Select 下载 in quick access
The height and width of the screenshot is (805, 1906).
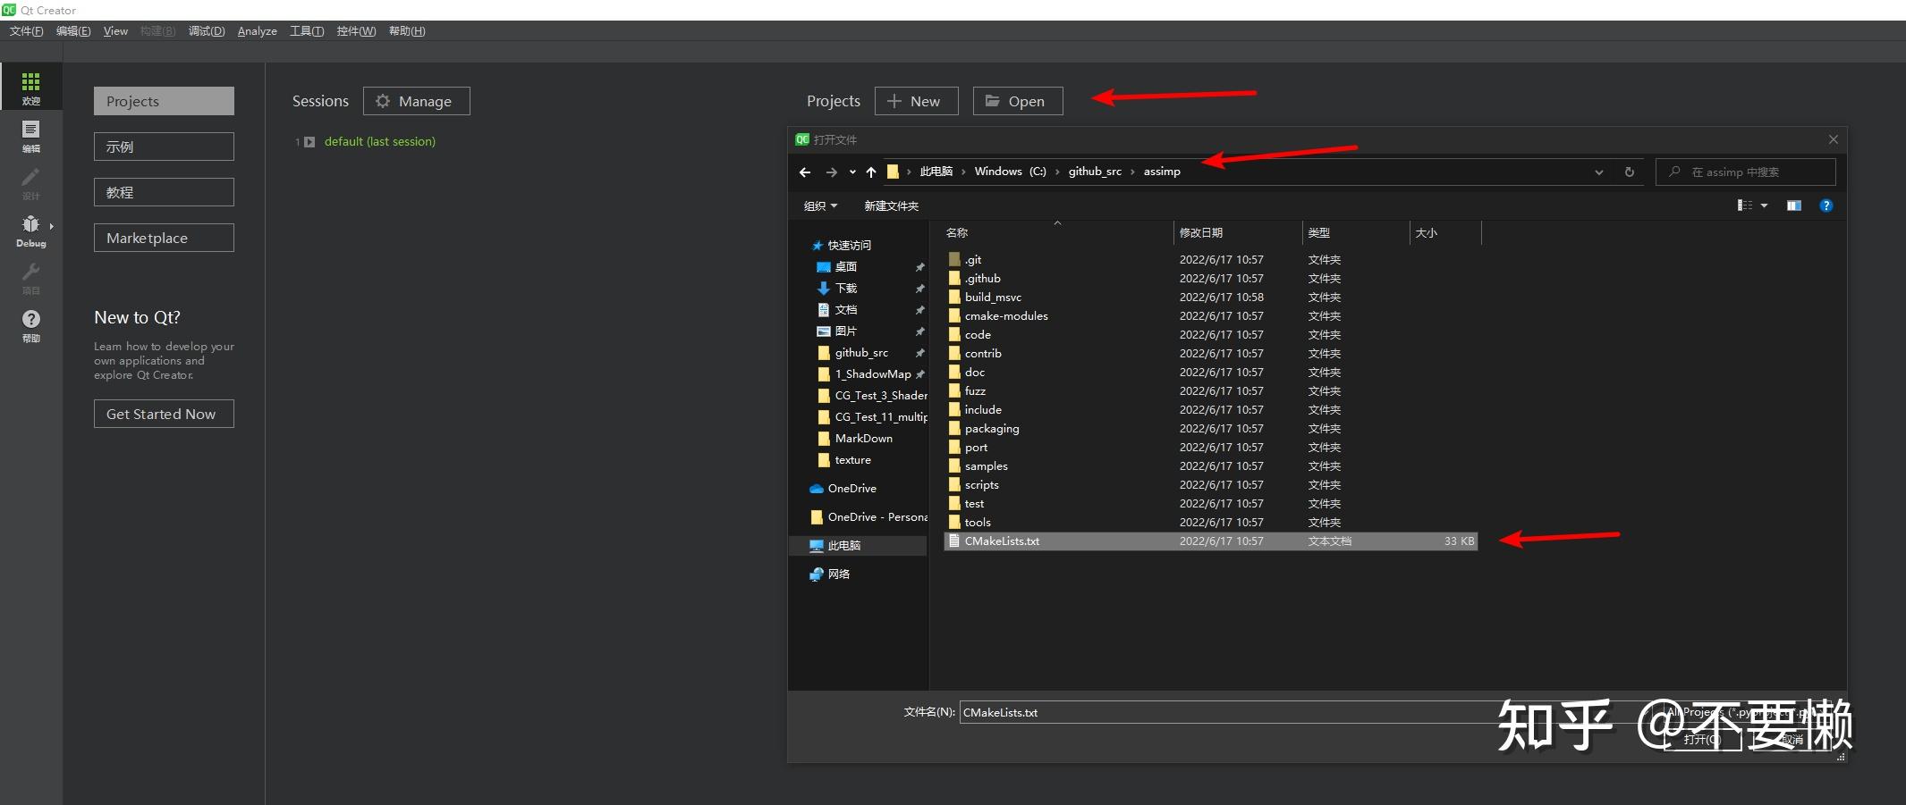pyautogui.click(x=845, y=288)
